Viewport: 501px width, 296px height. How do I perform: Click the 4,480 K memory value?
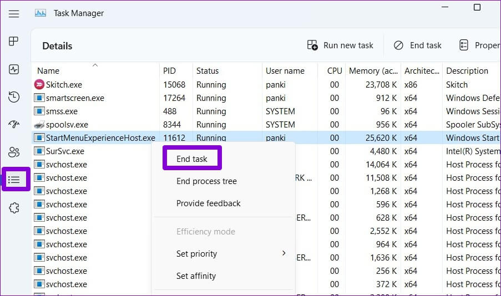(383, 151)
